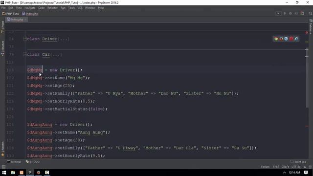Open the VCS menu
The height and width of the screenshot is (176, 313).
point(80,8)
